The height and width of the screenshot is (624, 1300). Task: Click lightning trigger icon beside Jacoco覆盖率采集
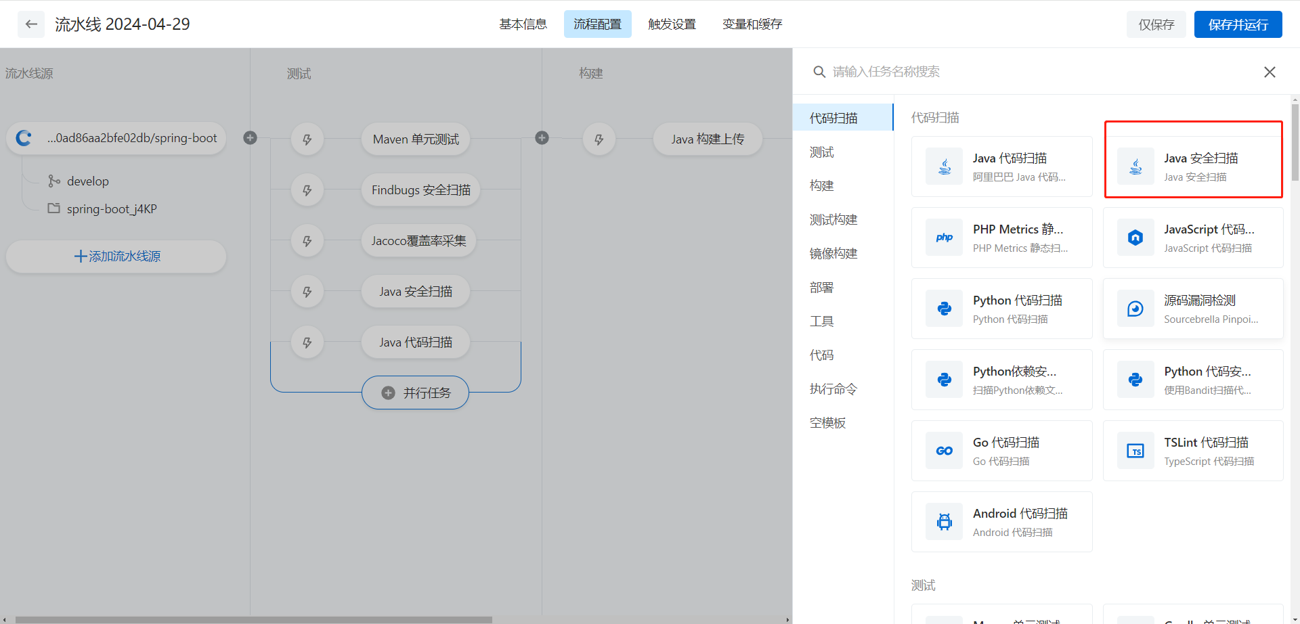(307, 241)
